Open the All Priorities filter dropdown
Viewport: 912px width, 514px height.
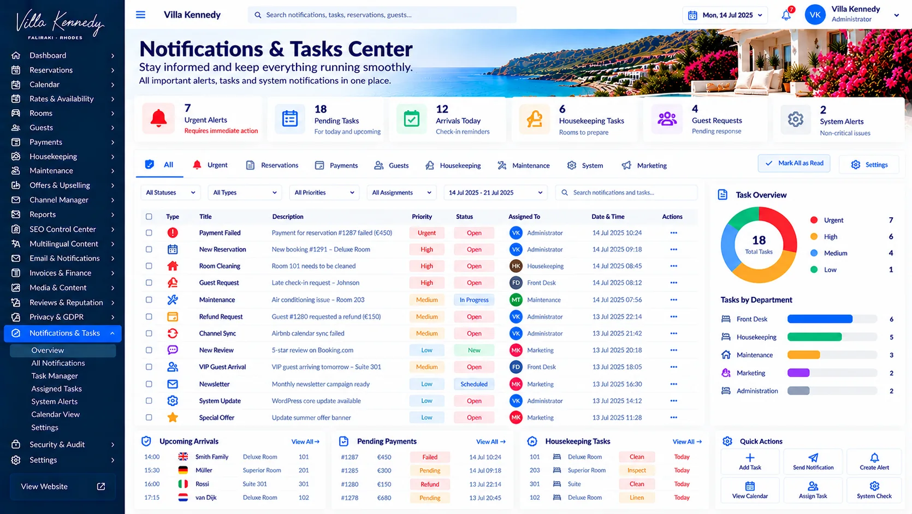tap(324, 193)
